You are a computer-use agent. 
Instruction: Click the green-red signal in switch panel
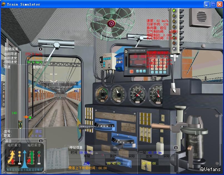tap(39, 157)
